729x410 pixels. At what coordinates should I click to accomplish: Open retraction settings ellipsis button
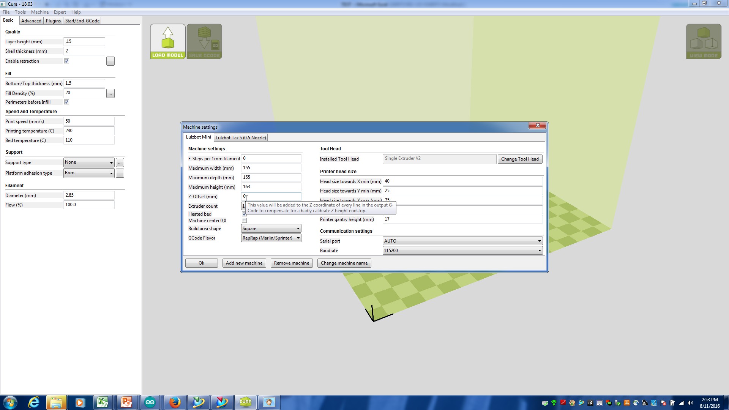[110, 61]
